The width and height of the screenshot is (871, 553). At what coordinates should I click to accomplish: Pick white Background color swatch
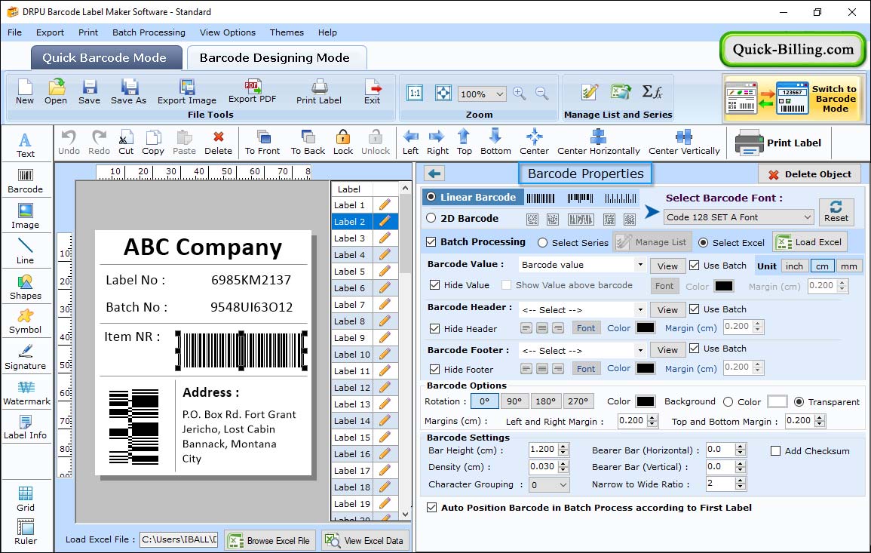pyautogui.click(x=777, y=401)
